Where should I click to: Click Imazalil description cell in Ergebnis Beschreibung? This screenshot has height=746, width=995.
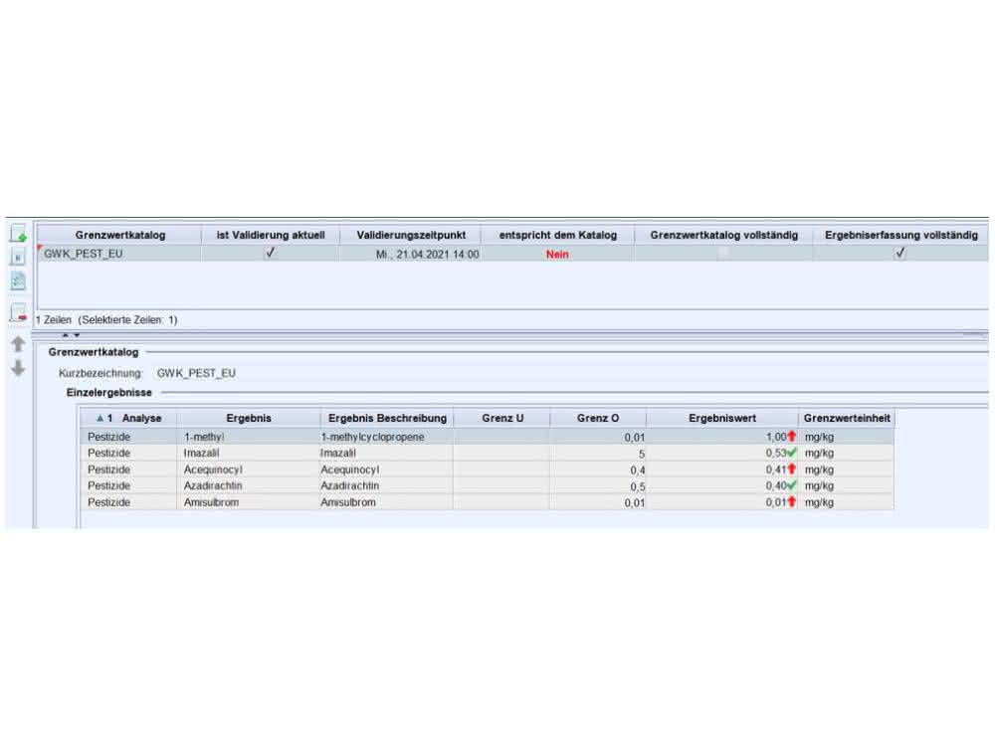pos(387,453)
